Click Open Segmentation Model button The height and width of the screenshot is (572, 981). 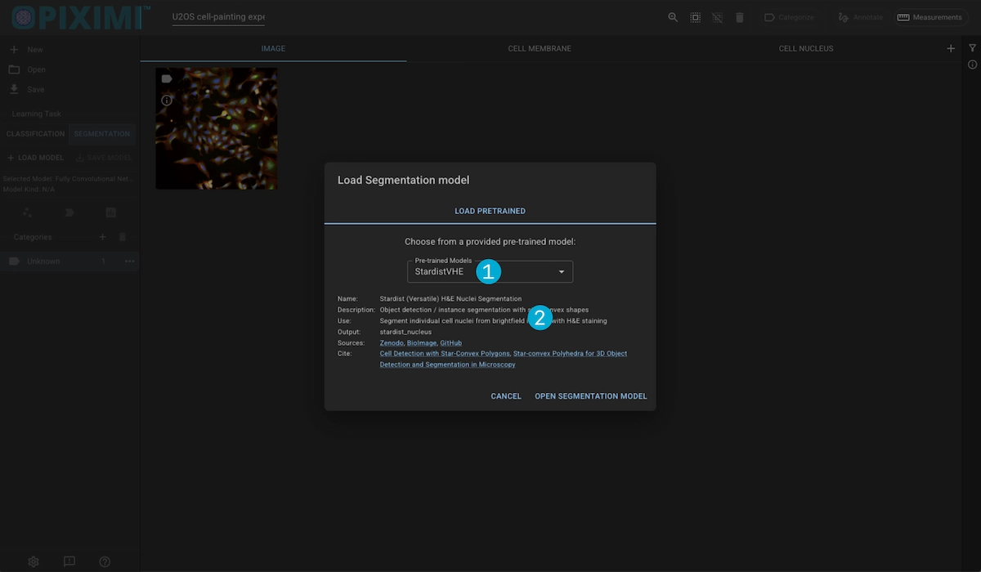[x=590, y=396]
